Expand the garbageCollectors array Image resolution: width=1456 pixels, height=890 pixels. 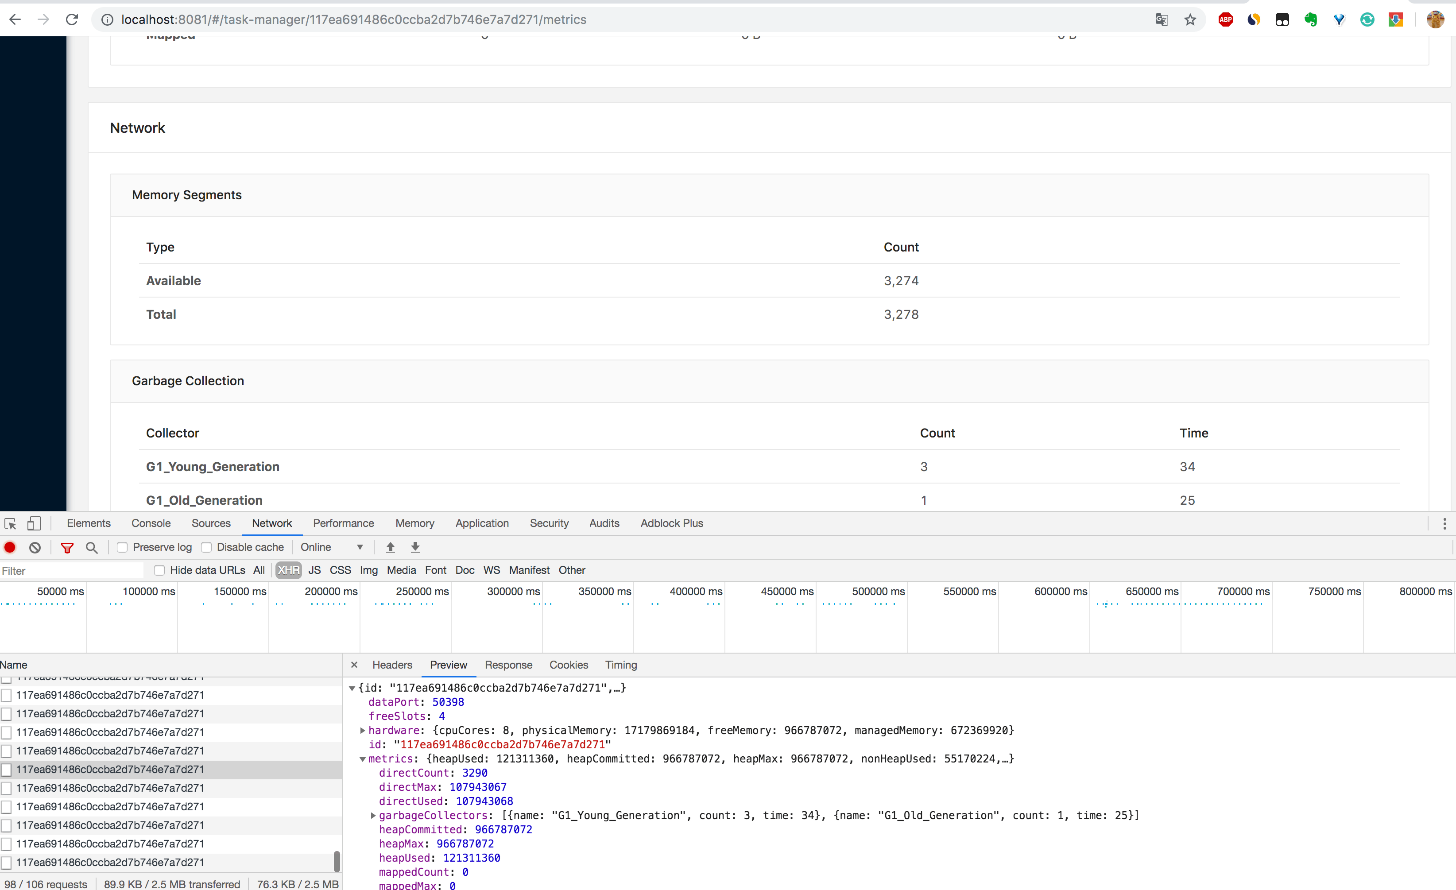pyautogui.click(x=373, y=816)
